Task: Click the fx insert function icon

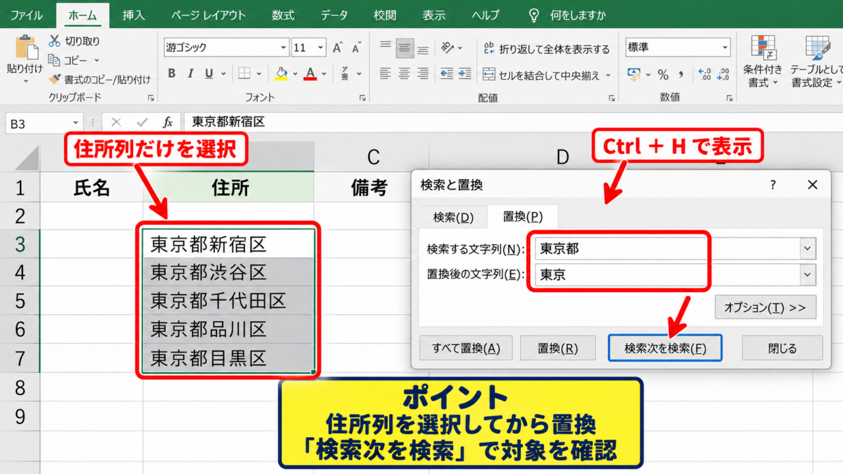Action: click(168, 122)
